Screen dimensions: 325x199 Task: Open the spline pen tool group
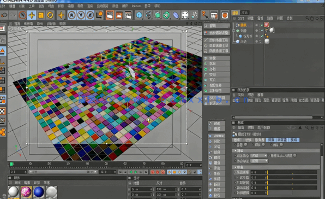[x=148, y=15]
